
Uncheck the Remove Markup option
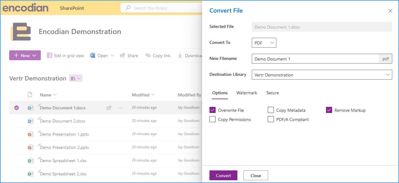329,110
